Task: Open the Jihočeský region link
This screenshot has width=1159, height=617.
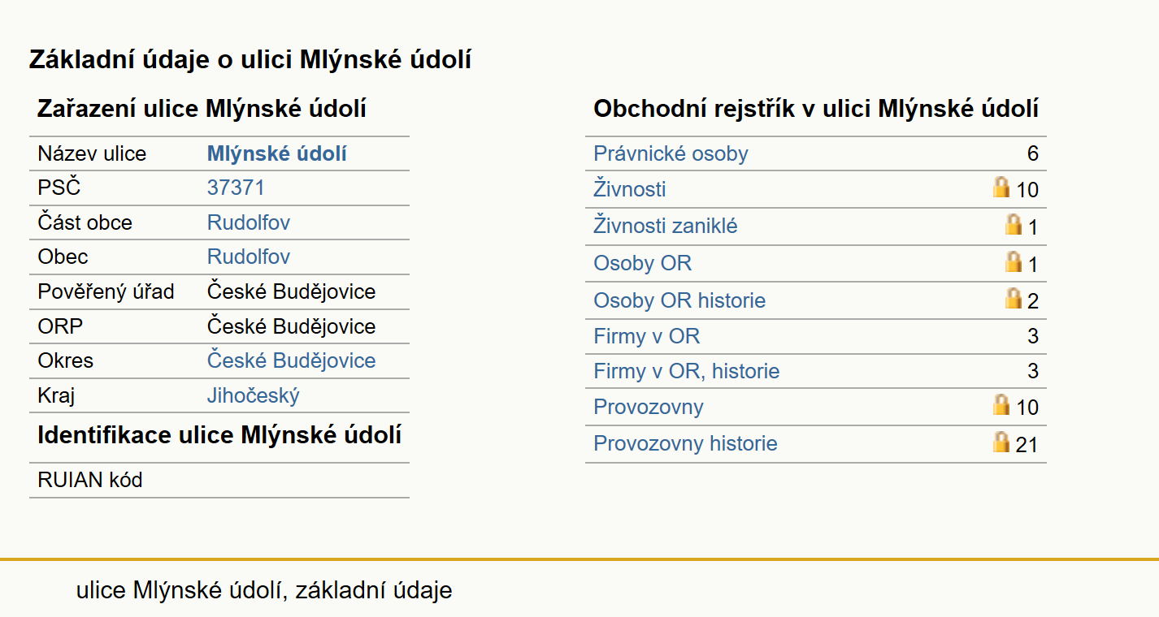Action: (x=254, y=395)
